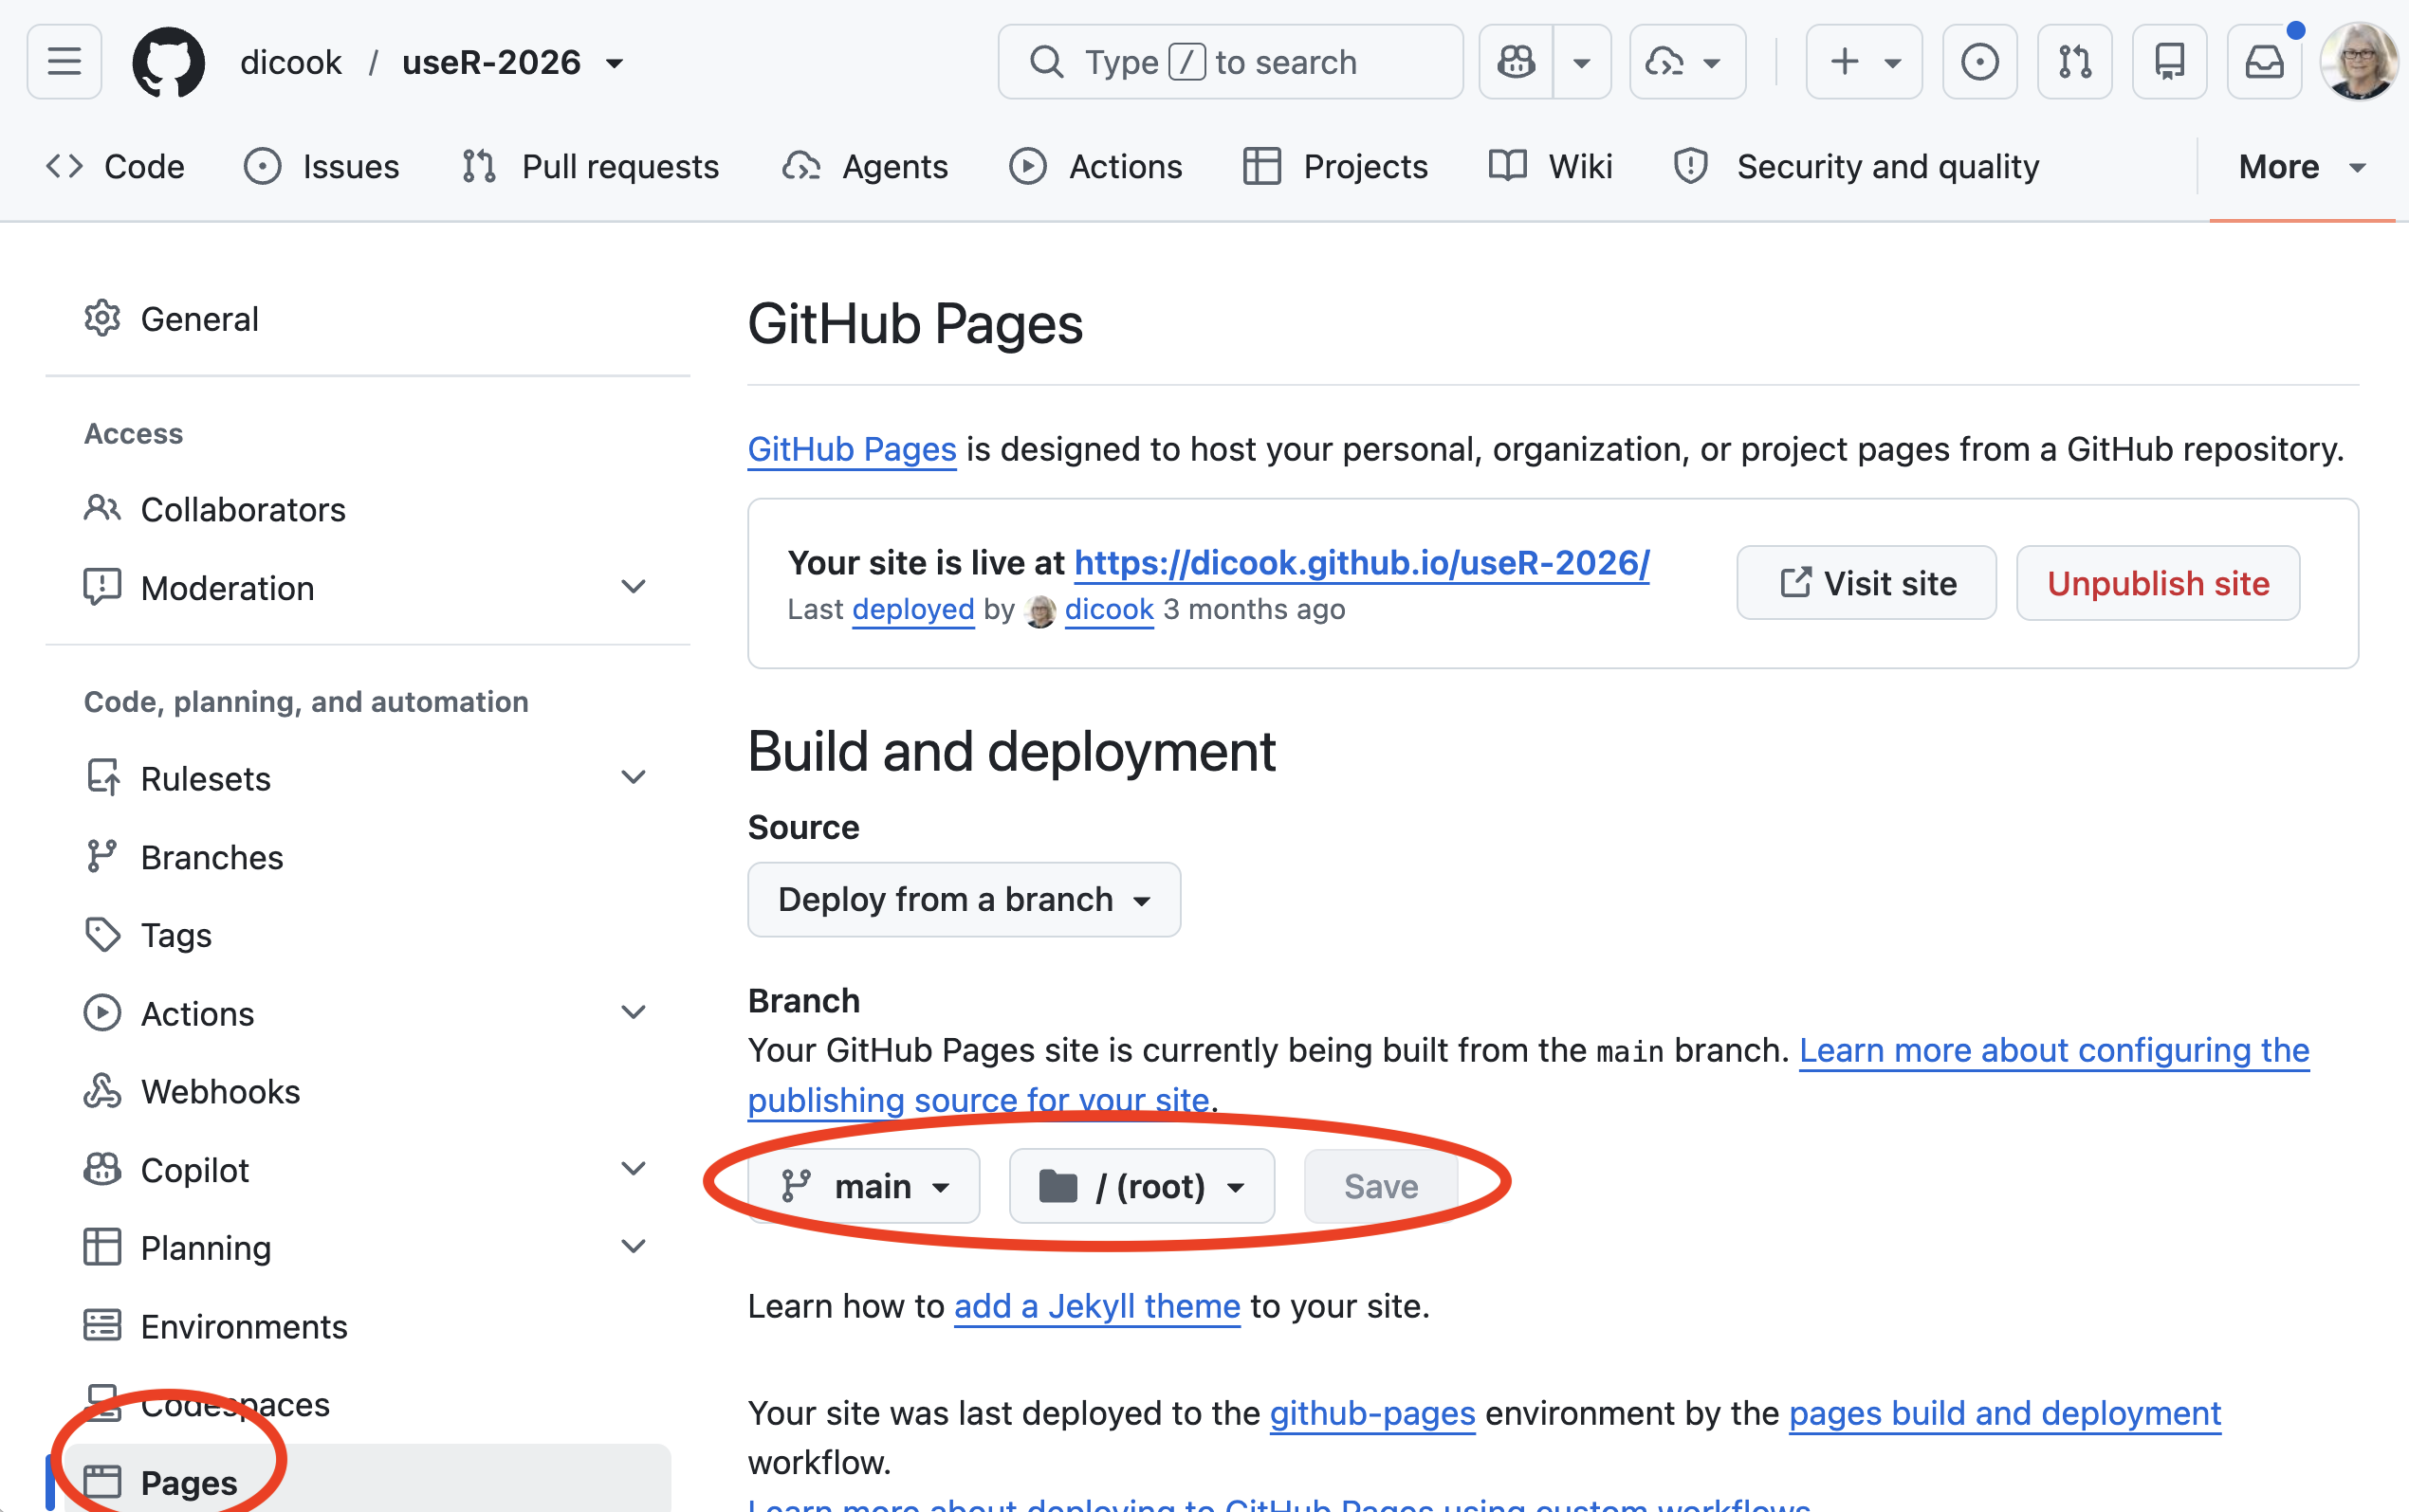
Task: Open the More tabs dropdown
Action: tap(2302, 166)
